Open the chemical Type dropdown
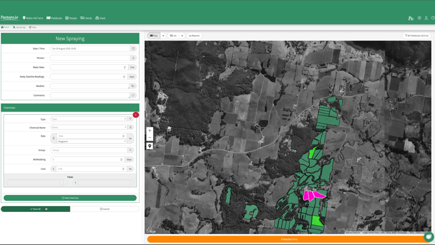This screenshot has width=435, height=245. [89, 119]
